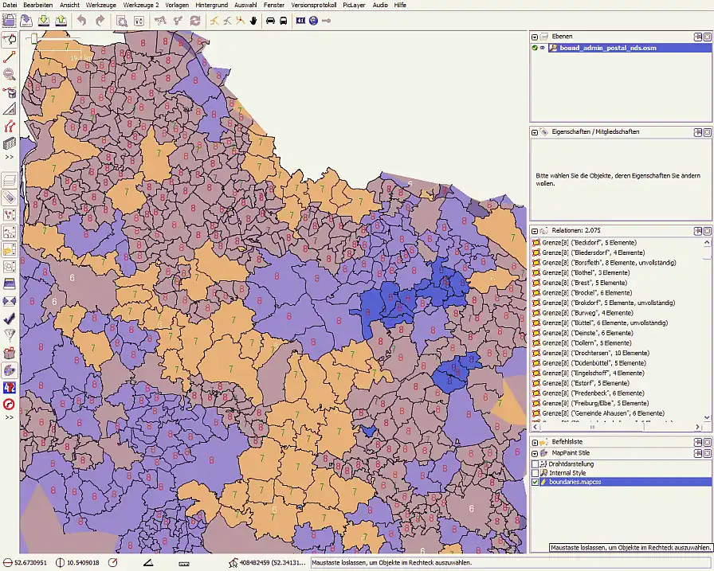Expand the Befehlsliste panel
The height and width of the screenshot is (571, 714).
click(535, 441)
